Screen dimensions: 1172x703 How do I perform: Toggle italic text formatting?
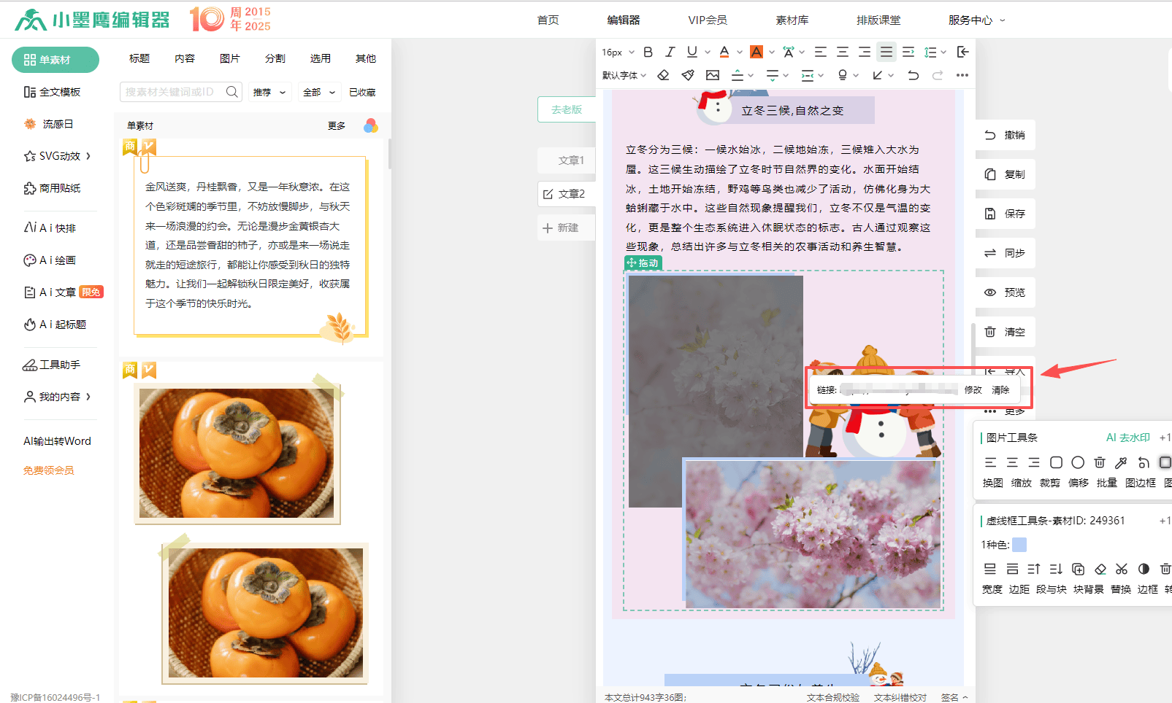[670, 52]
